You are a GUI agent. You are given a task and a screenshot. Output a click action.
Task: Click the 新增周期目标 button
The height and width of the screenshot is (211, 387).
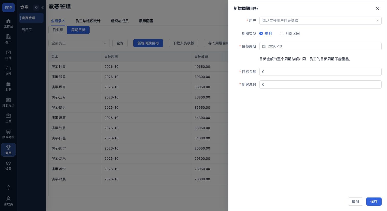tap(148, 43)
